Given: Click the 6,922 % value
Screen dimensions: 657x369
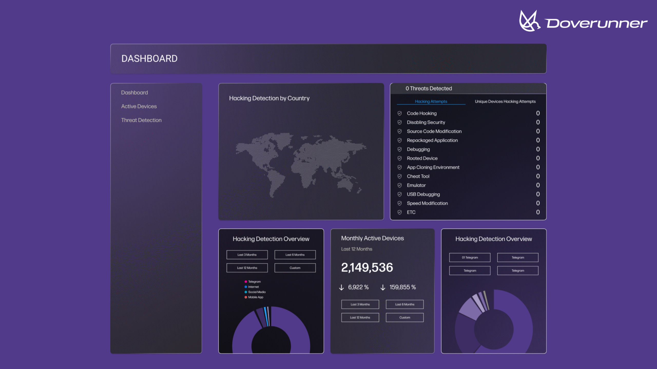Looking at the screenshot, I should pos(358,287).
